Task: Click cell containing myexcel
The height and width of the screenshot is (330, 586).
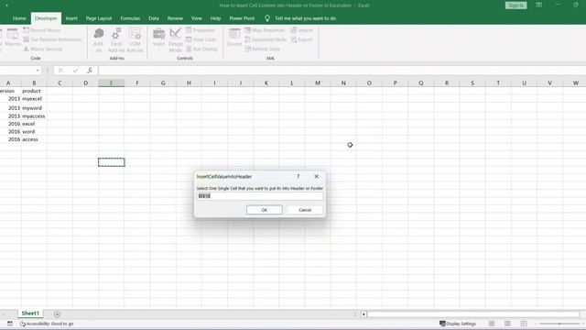Action: tap(34, 99)
